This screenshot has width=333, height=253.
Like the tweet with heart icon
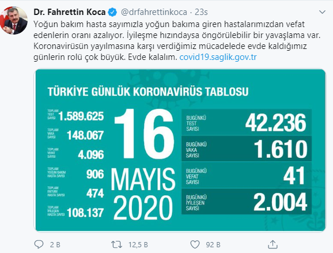(195, 244)
